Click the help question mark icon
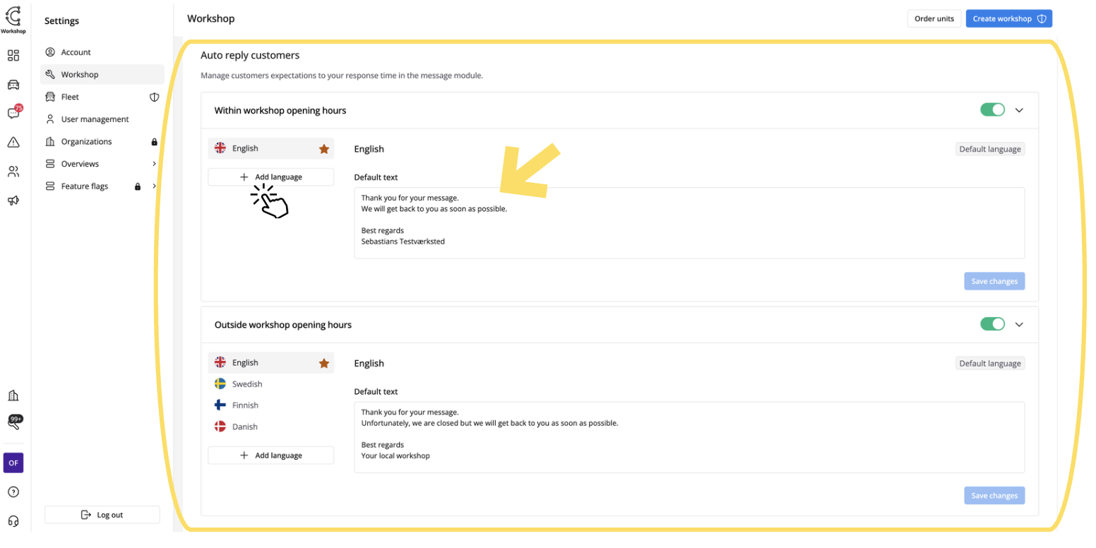Screen dimensions: 1096x548 [13, 492]
